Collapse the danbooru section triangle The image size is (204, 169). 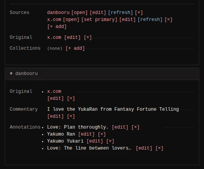tap(11, 73)
